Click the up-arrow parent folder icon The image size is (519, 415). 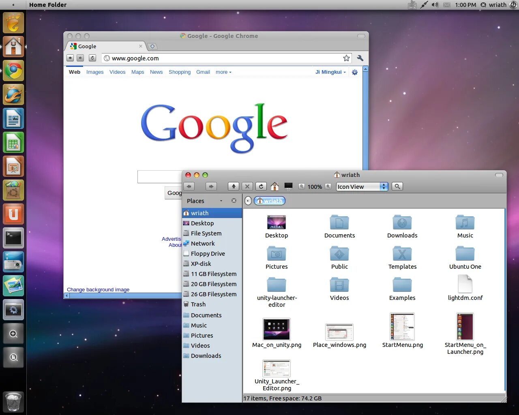(x=233, y=186)
